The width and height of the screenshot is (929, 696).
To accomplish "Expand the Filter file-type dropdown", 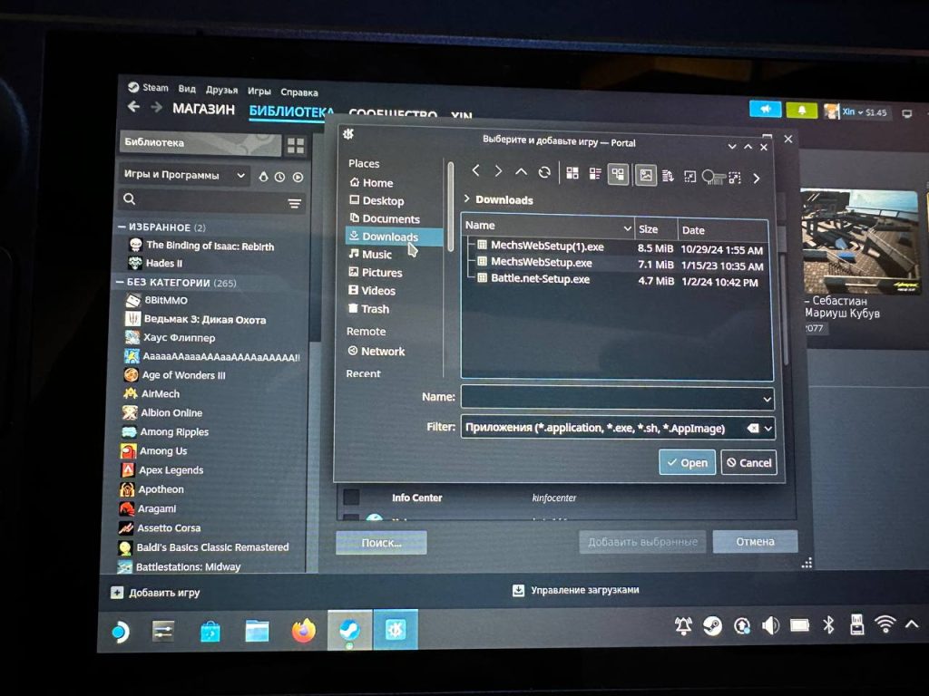I will pyautogui.click(x=768, y=428).
